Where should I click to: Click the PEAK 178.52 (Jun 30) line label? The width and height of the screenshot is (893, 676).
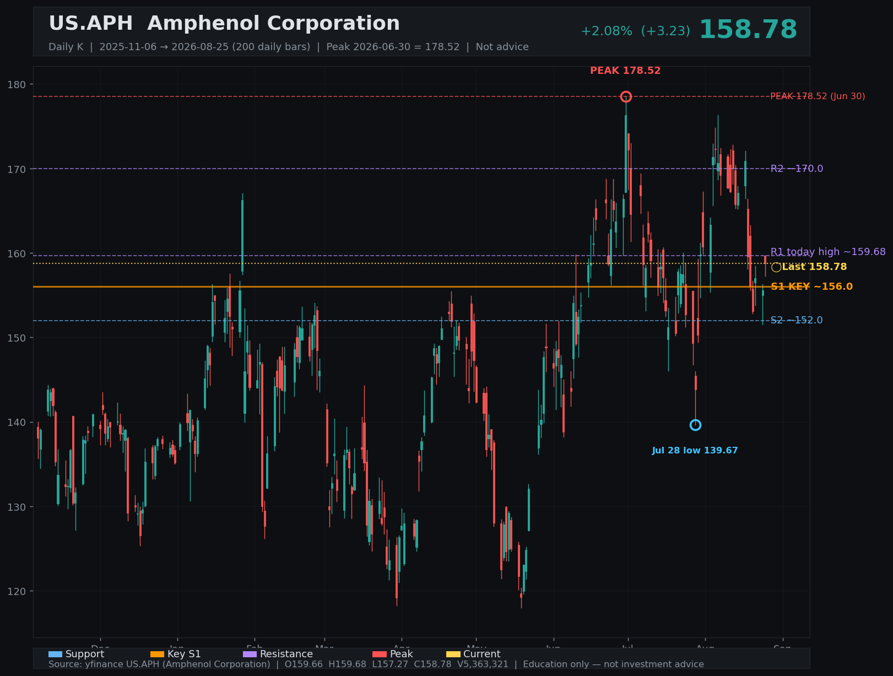click(x=818, y=96)
